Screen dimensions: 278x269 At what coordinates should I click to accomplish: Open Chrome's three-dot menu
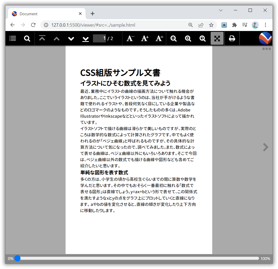click(265, 25)
